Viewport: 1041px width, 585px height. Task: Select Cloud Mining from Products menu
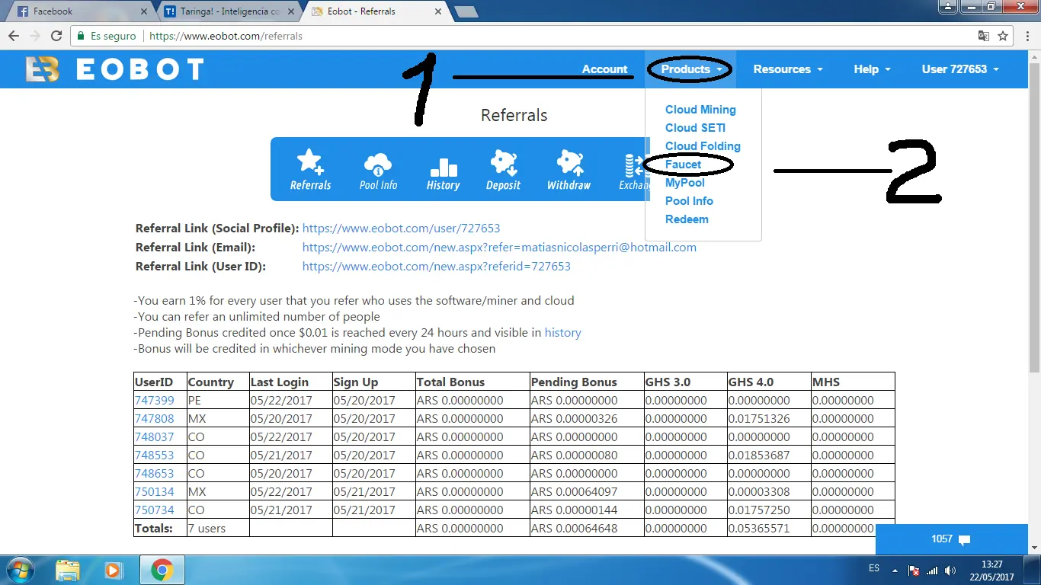tap(700, 110)
